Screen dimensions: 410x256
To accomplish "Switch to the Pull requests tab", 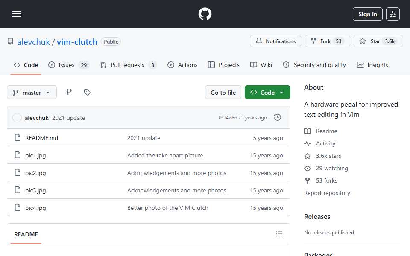I will tap(129, 65).
